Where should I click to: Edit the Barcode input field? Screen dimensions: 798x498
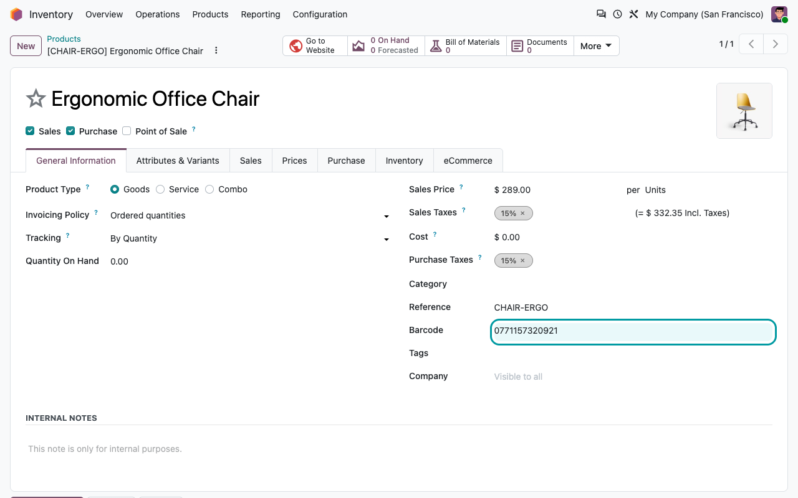tap(633, 331)
